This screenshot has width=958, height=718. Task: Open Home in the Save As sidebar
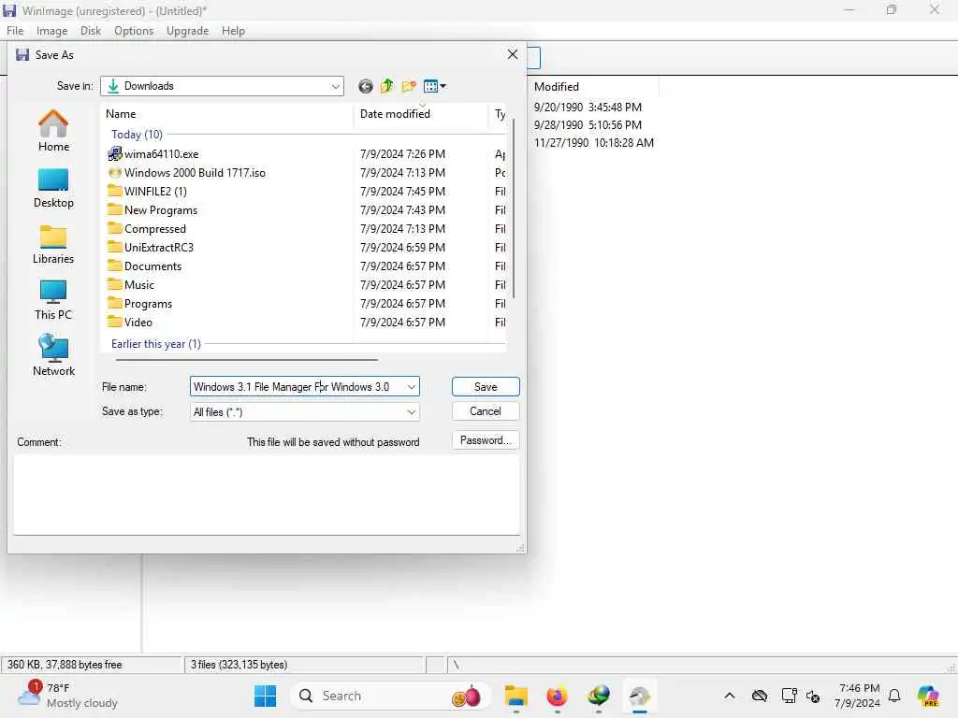tap(53, 131)
